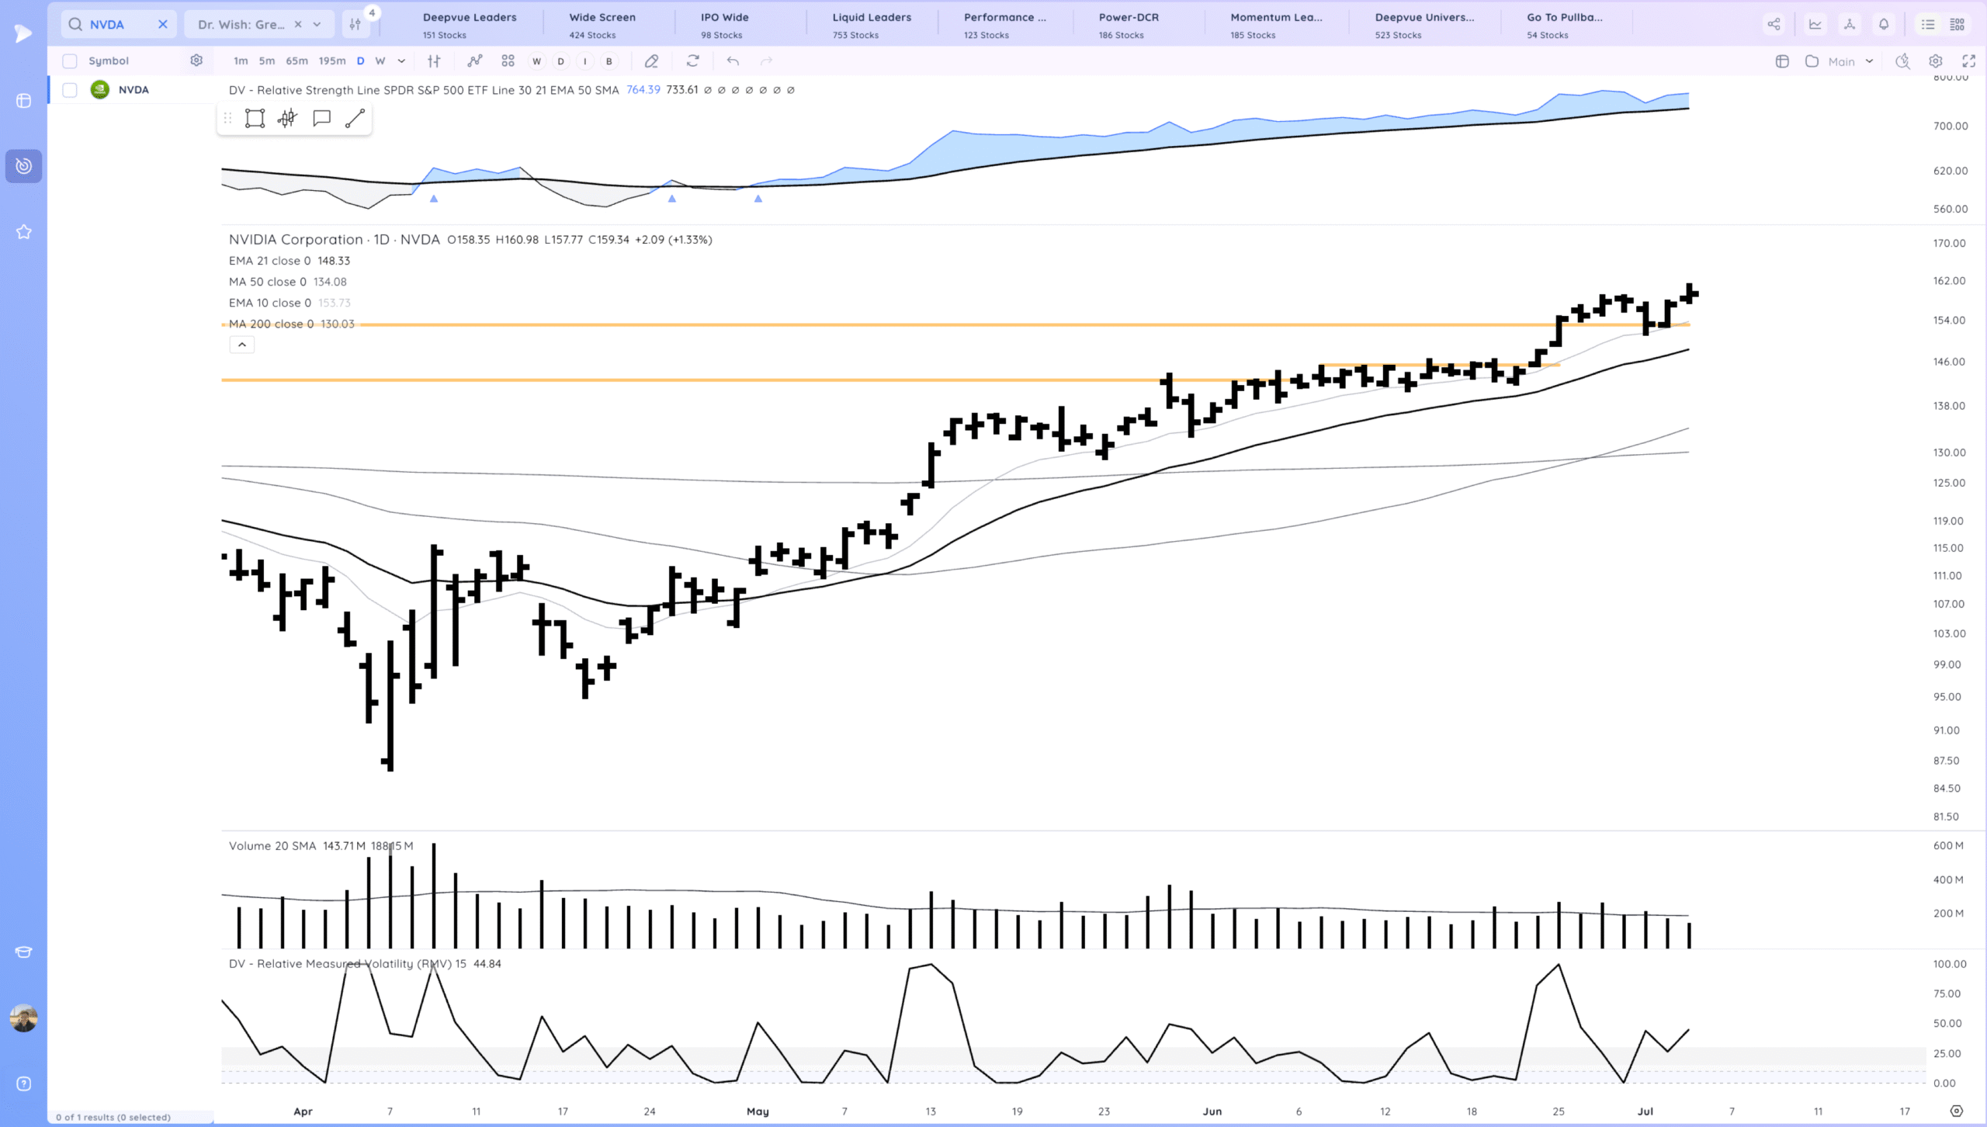This screenshot has height=1127, width=1987.
Task: Select the trend line drawing tool
Action: point(355,119)
